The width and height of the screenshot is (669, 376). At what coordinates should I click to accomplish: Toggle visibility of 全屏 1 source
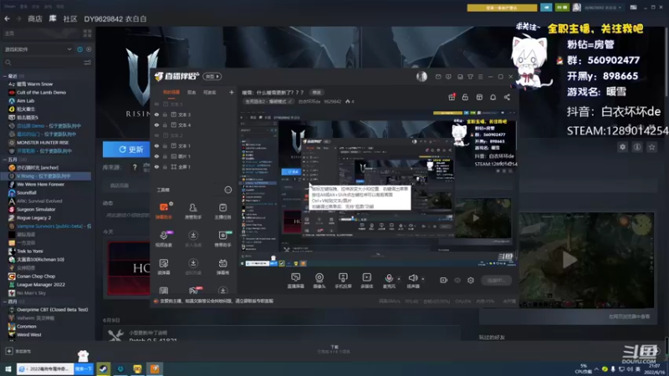pyautogui.click(x=156, y=166)
